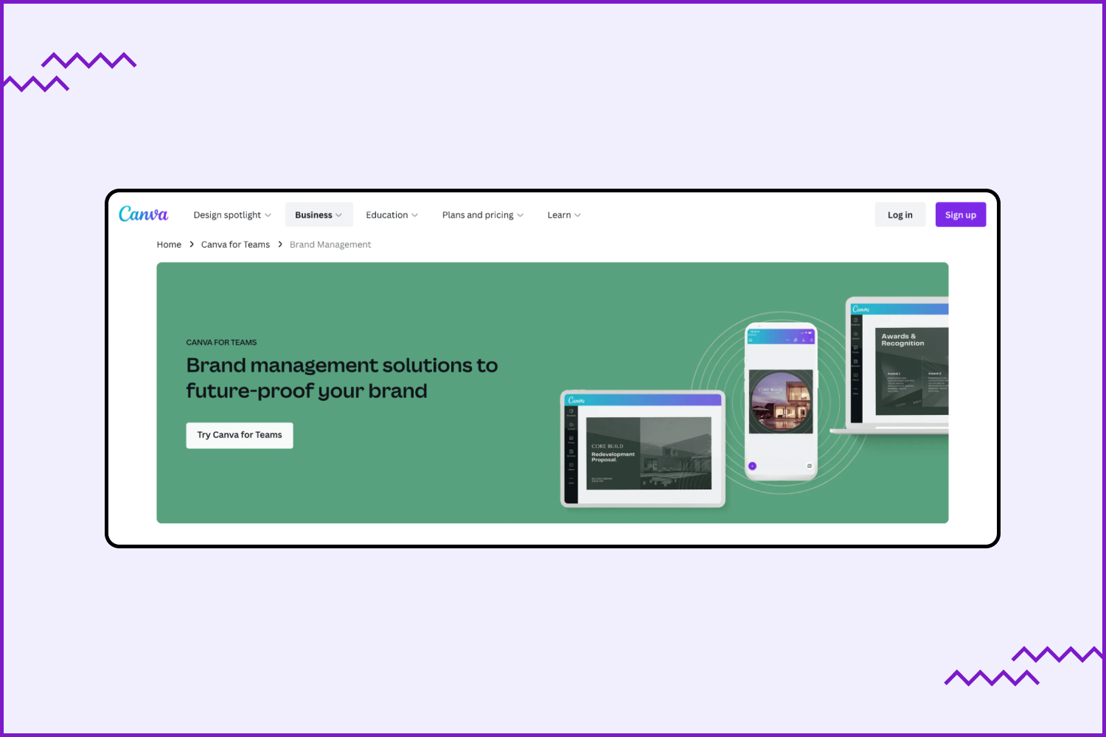Open the Education menu
The image size is (1106, 737).
(x=392, y=215)
